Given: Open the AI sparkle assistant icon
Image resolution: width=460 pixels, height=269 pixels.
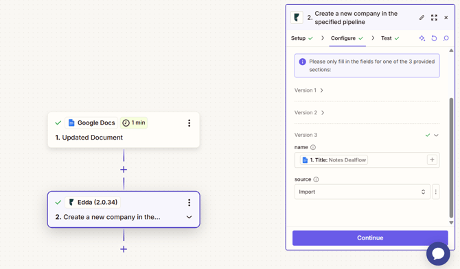Looking at the screenshot, I should 422,38.
